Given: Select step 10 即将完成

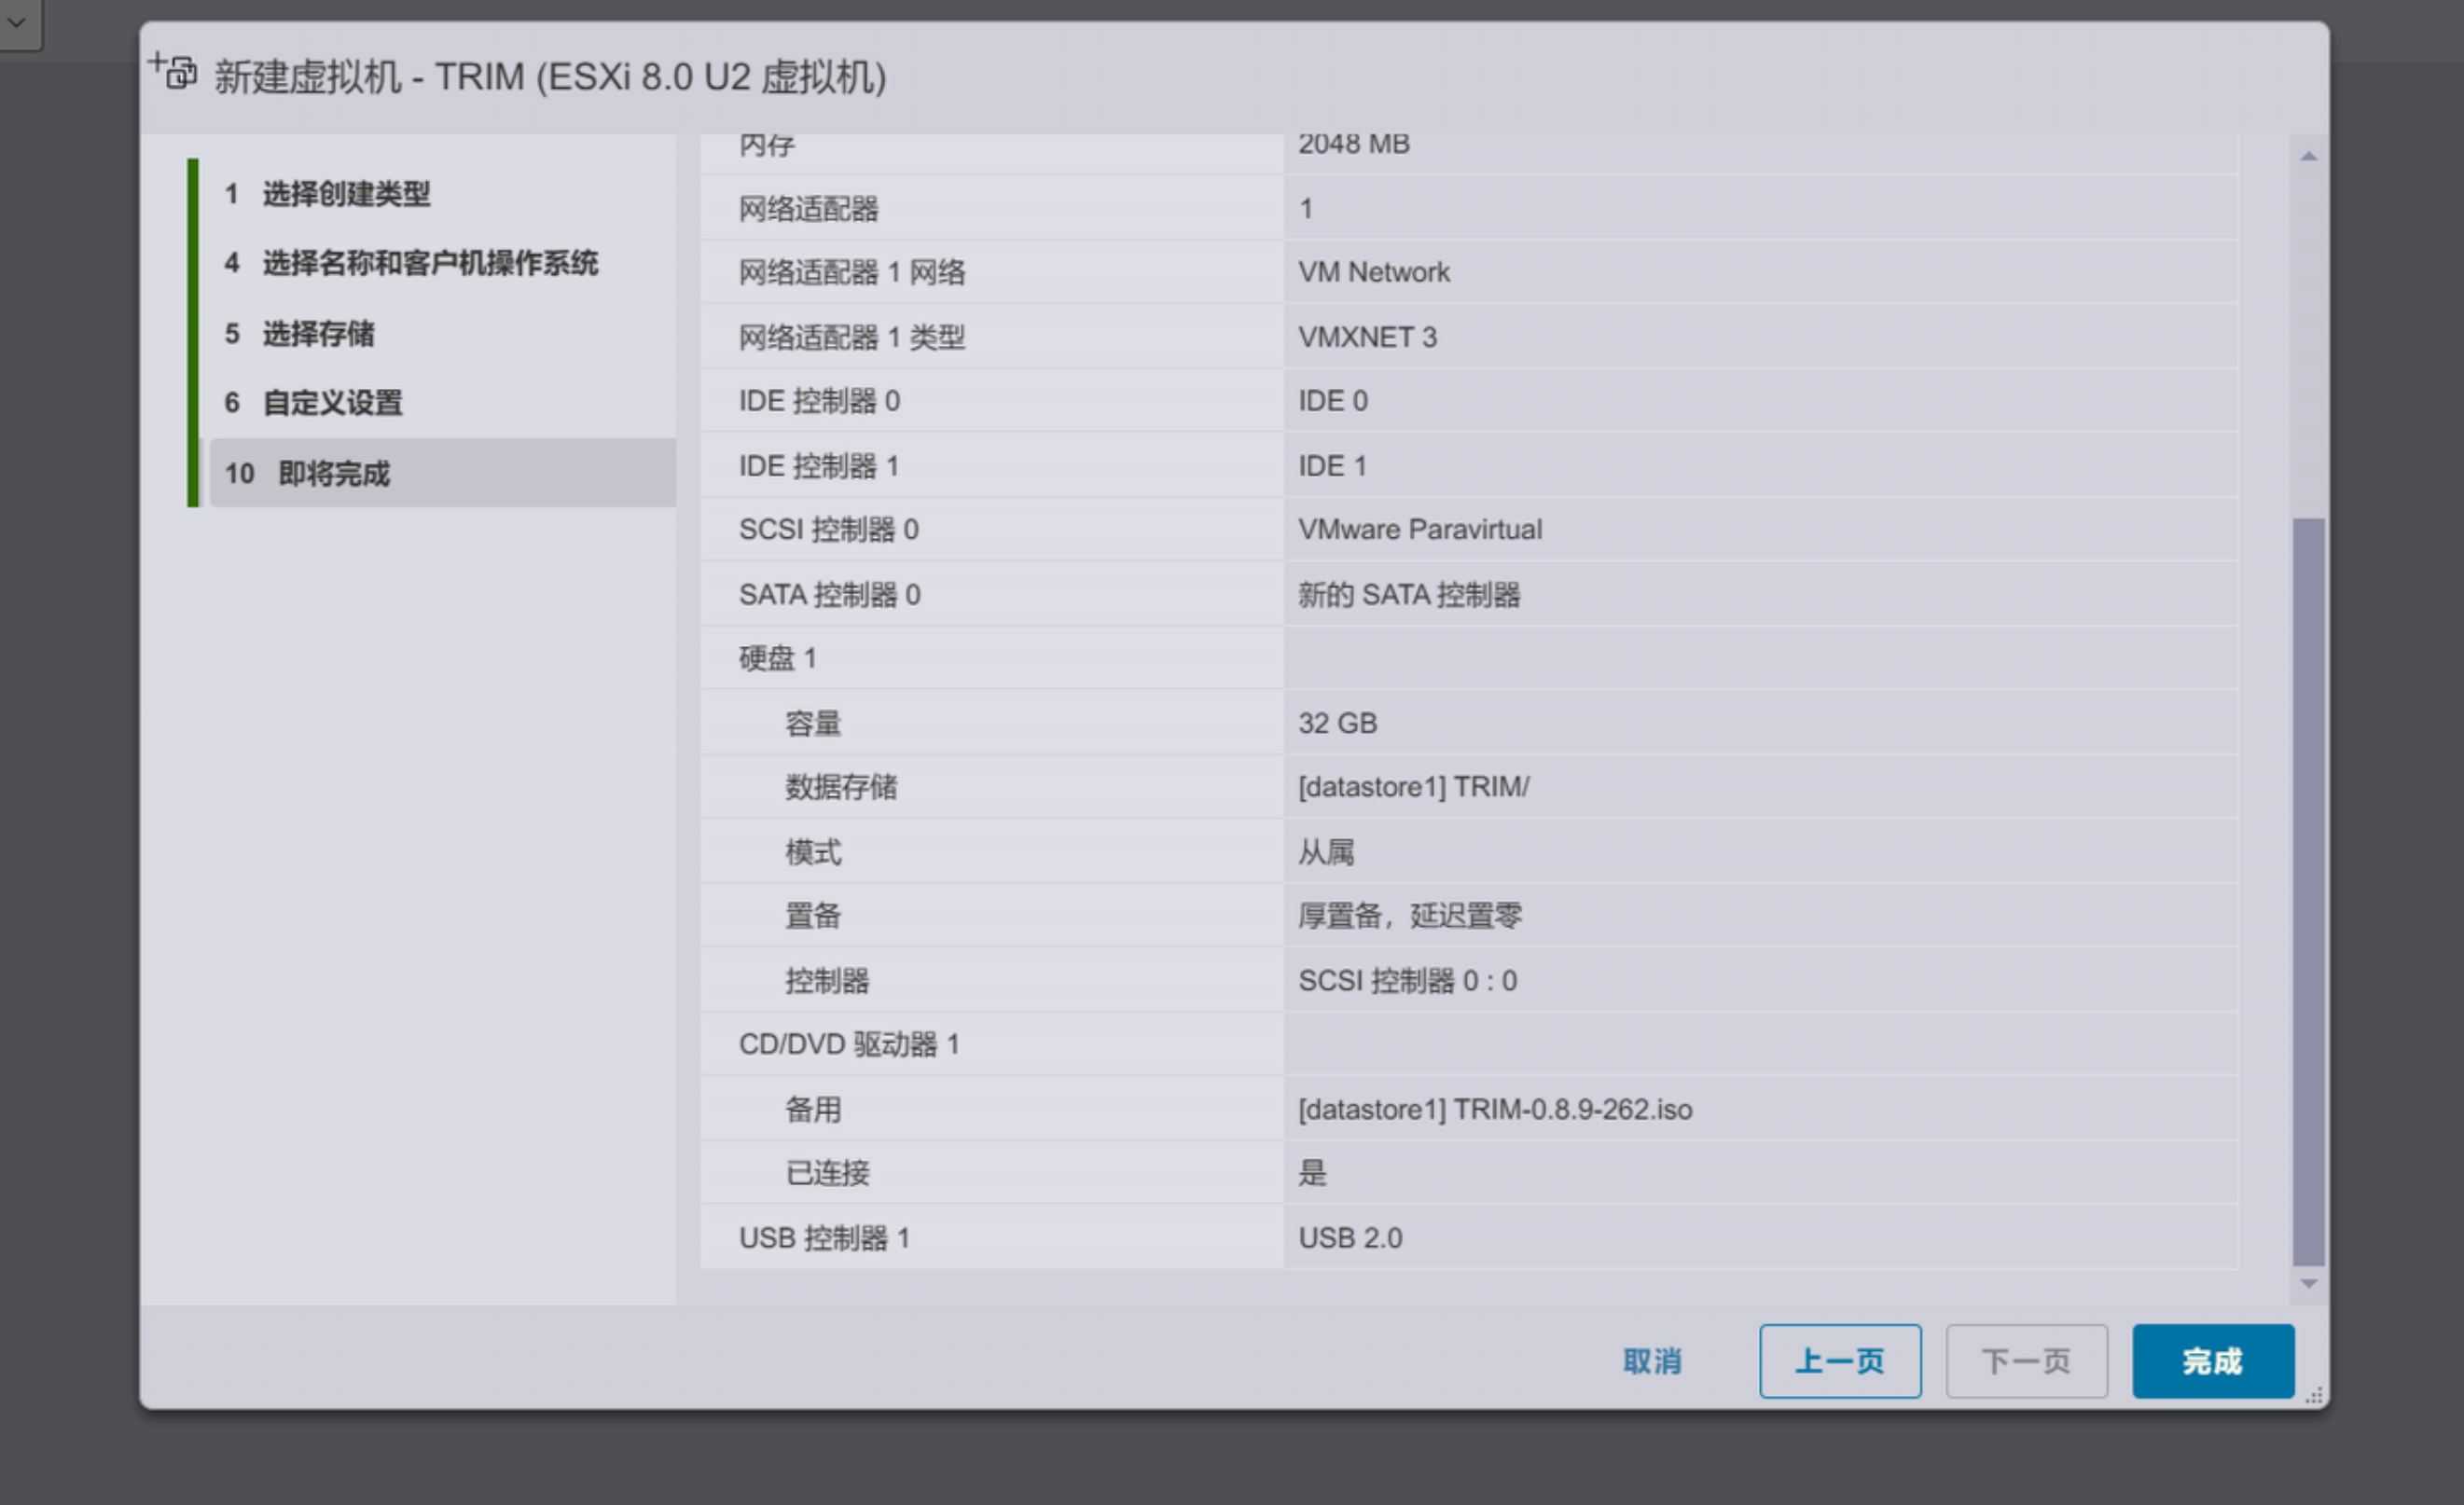Looking at the screenshot, I should click(x=442, y=473).
